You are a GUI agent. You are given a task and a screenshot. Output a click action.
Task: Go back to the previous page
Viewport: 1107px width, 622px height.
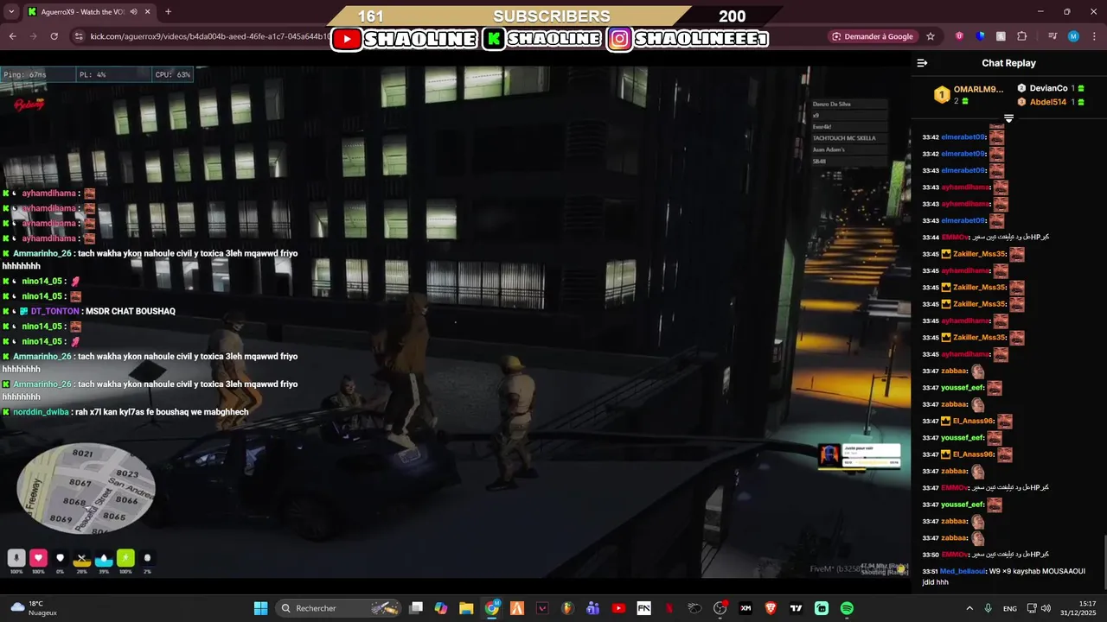coord(13,36)
